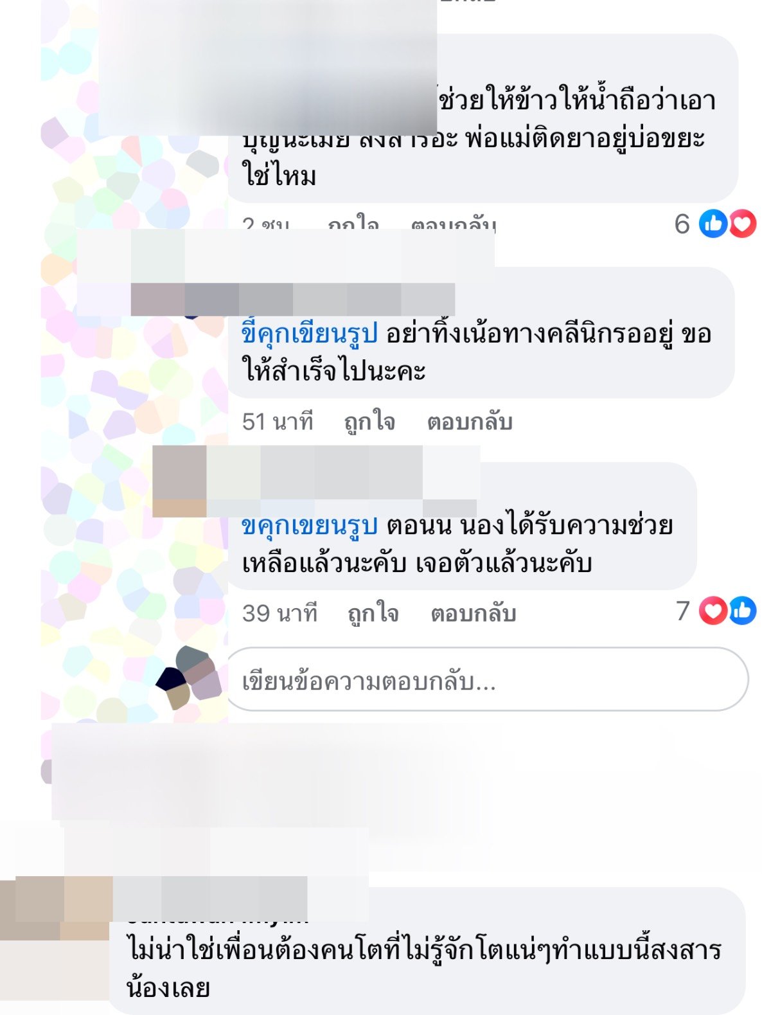The width and height of the screenshot is (771, 1015).
Task: Open the 39 นาที timestamp link
Action: [279, 613]
